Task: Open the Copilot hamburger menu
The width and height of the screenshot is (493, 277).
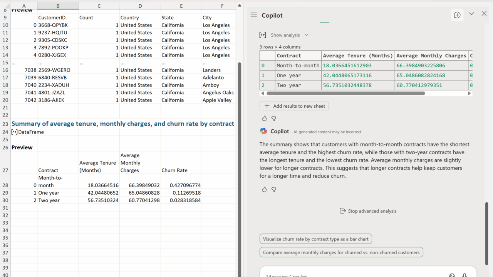Action: click(x=253, y=15)
